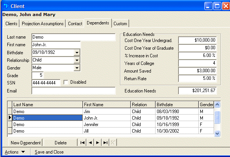Click the First Name column header

click(107, 105)
